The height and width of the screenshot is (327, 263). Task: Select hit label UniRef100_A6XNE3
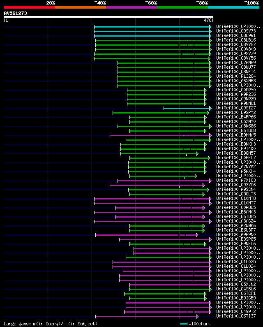[236, 81]
